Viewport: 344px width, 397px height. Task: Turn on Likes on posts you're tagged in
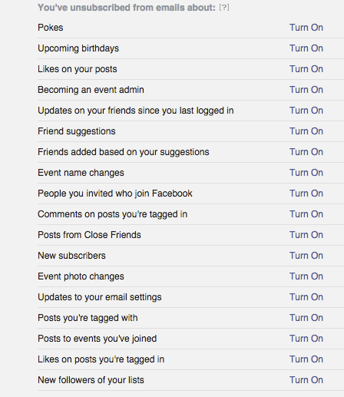pos(306,359)
